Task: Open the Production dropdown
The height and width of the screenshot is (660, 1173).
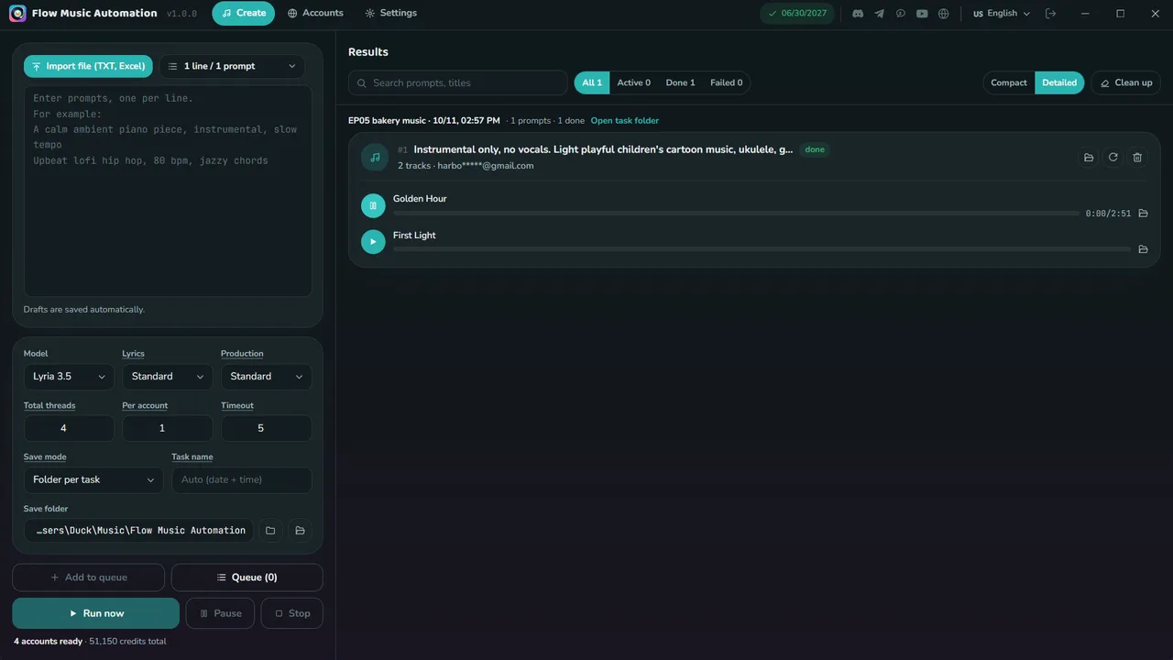Action: pyautogui.click(x=266, y=377)
